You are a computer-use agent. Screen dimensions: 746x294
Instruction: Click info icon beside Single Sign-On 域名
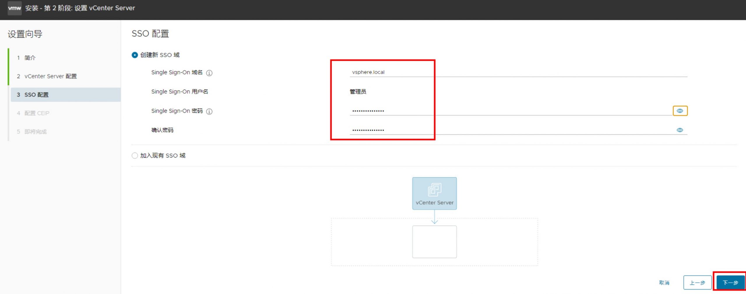click(209, 73)
